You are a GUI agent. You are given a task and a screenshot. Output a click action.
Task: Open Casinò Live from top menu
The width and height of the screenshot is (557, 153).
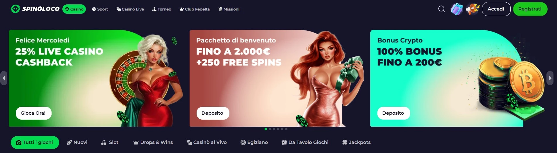(130, 9)
